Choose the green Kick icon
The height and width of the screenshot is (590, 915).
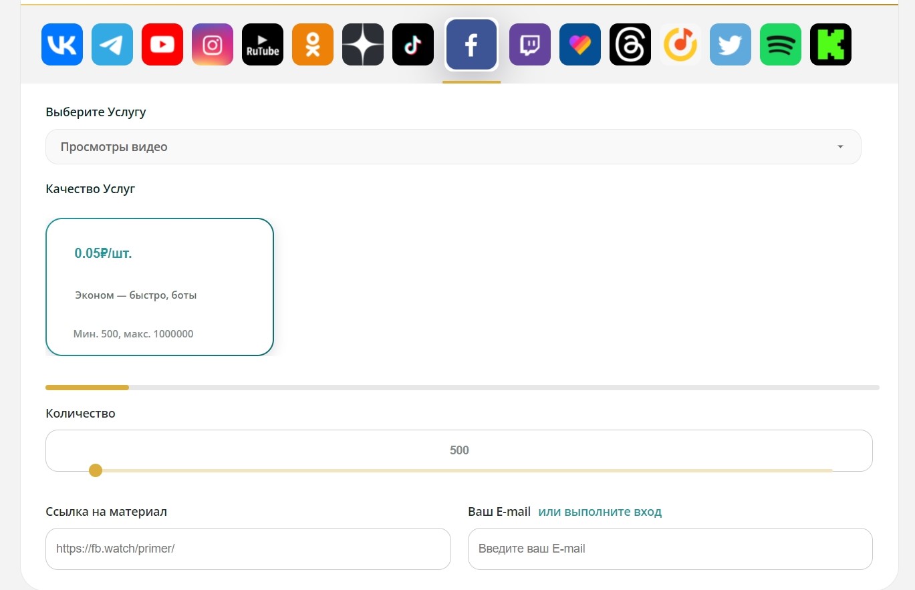pyautogui.click(x=831, y=45)
